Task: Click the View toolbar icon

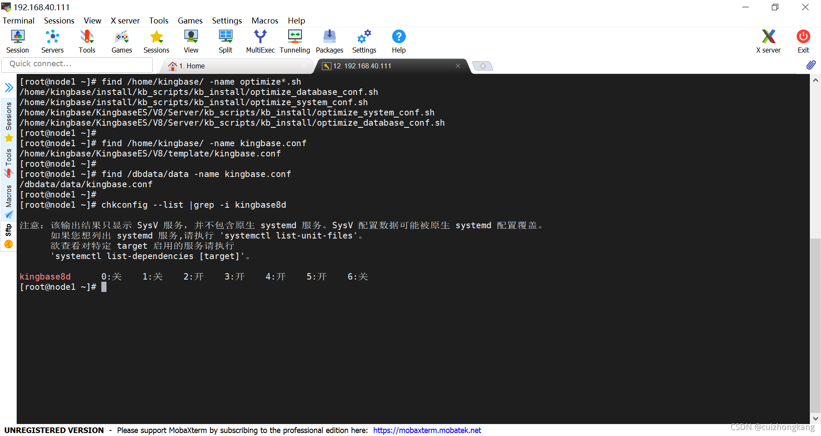Action: 191,41
